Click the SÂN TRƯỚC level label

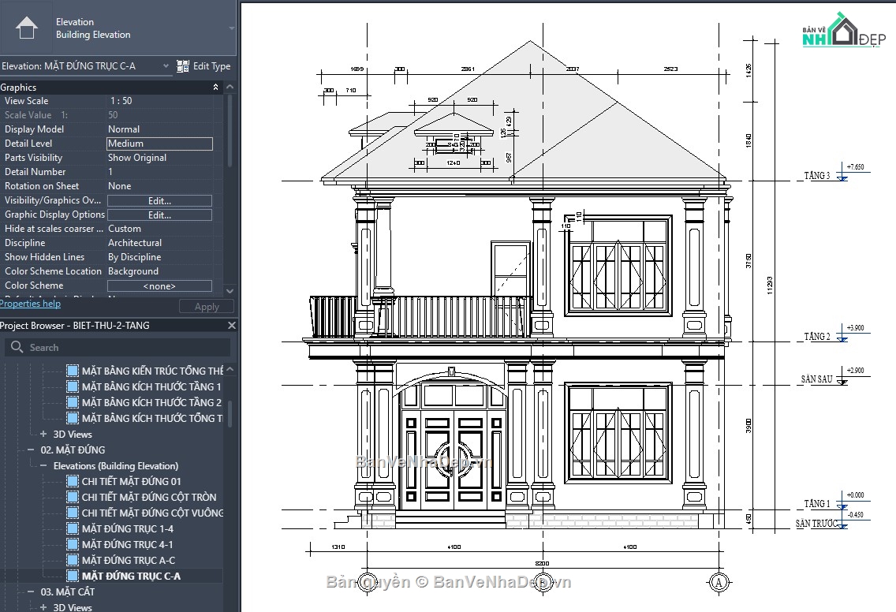tap(816, 524)
